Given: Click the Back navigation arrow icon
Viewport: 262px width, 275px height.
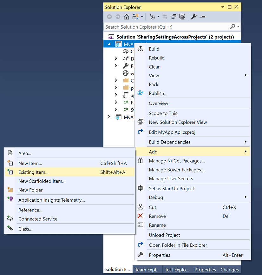Looking at the screenshot, I should coord(109,17).
